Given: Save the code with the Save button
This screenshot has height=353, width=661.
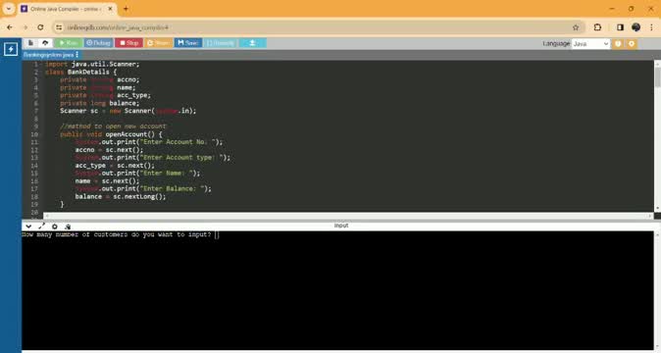Looking at the screenshot, I should [x=188, y=43].
